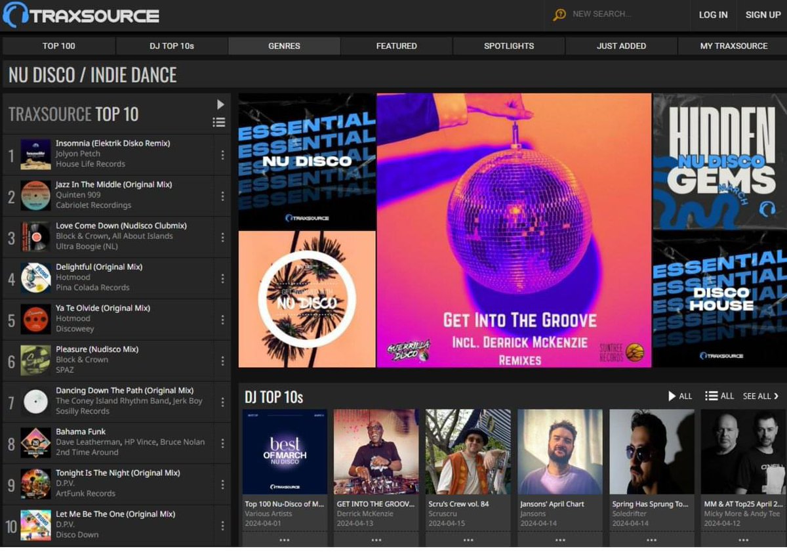Image resolution: width=787 pixels, height=560 pixels.
Task: Open label ArtFunk Records
Action: coord(85,494)
